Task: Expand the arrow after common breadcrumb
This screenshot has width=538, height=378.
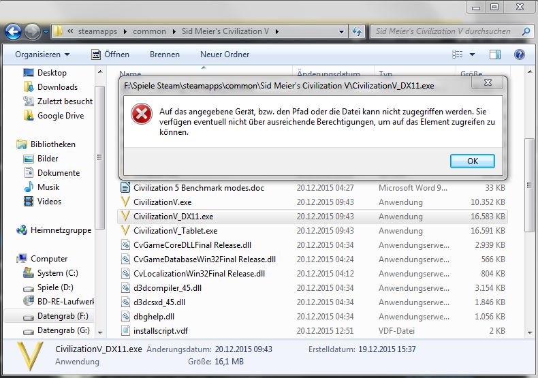Action: 174,31
